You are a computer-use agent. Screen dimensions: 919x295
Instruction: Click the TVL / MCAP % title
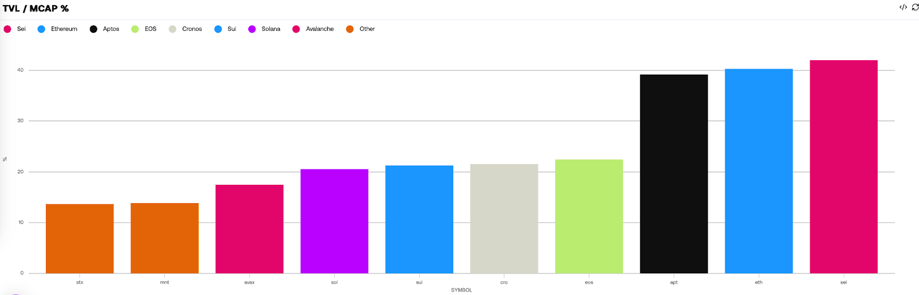point(36,9)
